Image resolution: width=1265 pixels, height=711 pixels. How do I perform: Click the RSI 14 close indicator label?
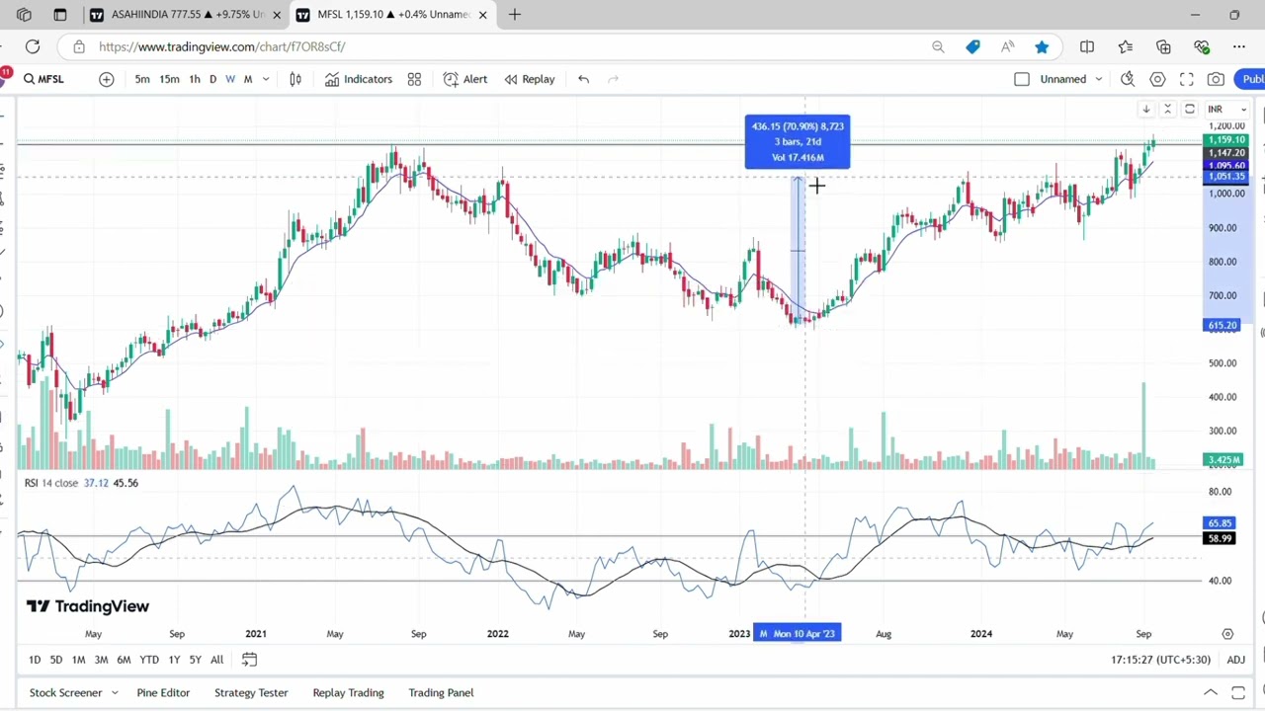click(x=51, y=483)
